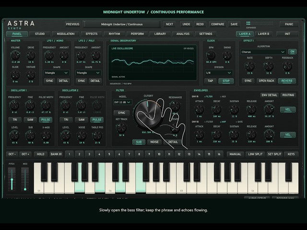This screenshot has height=230, width=307.
Task: Click the KEYS button
Action: pyautogui.click(x=291, y=154)
